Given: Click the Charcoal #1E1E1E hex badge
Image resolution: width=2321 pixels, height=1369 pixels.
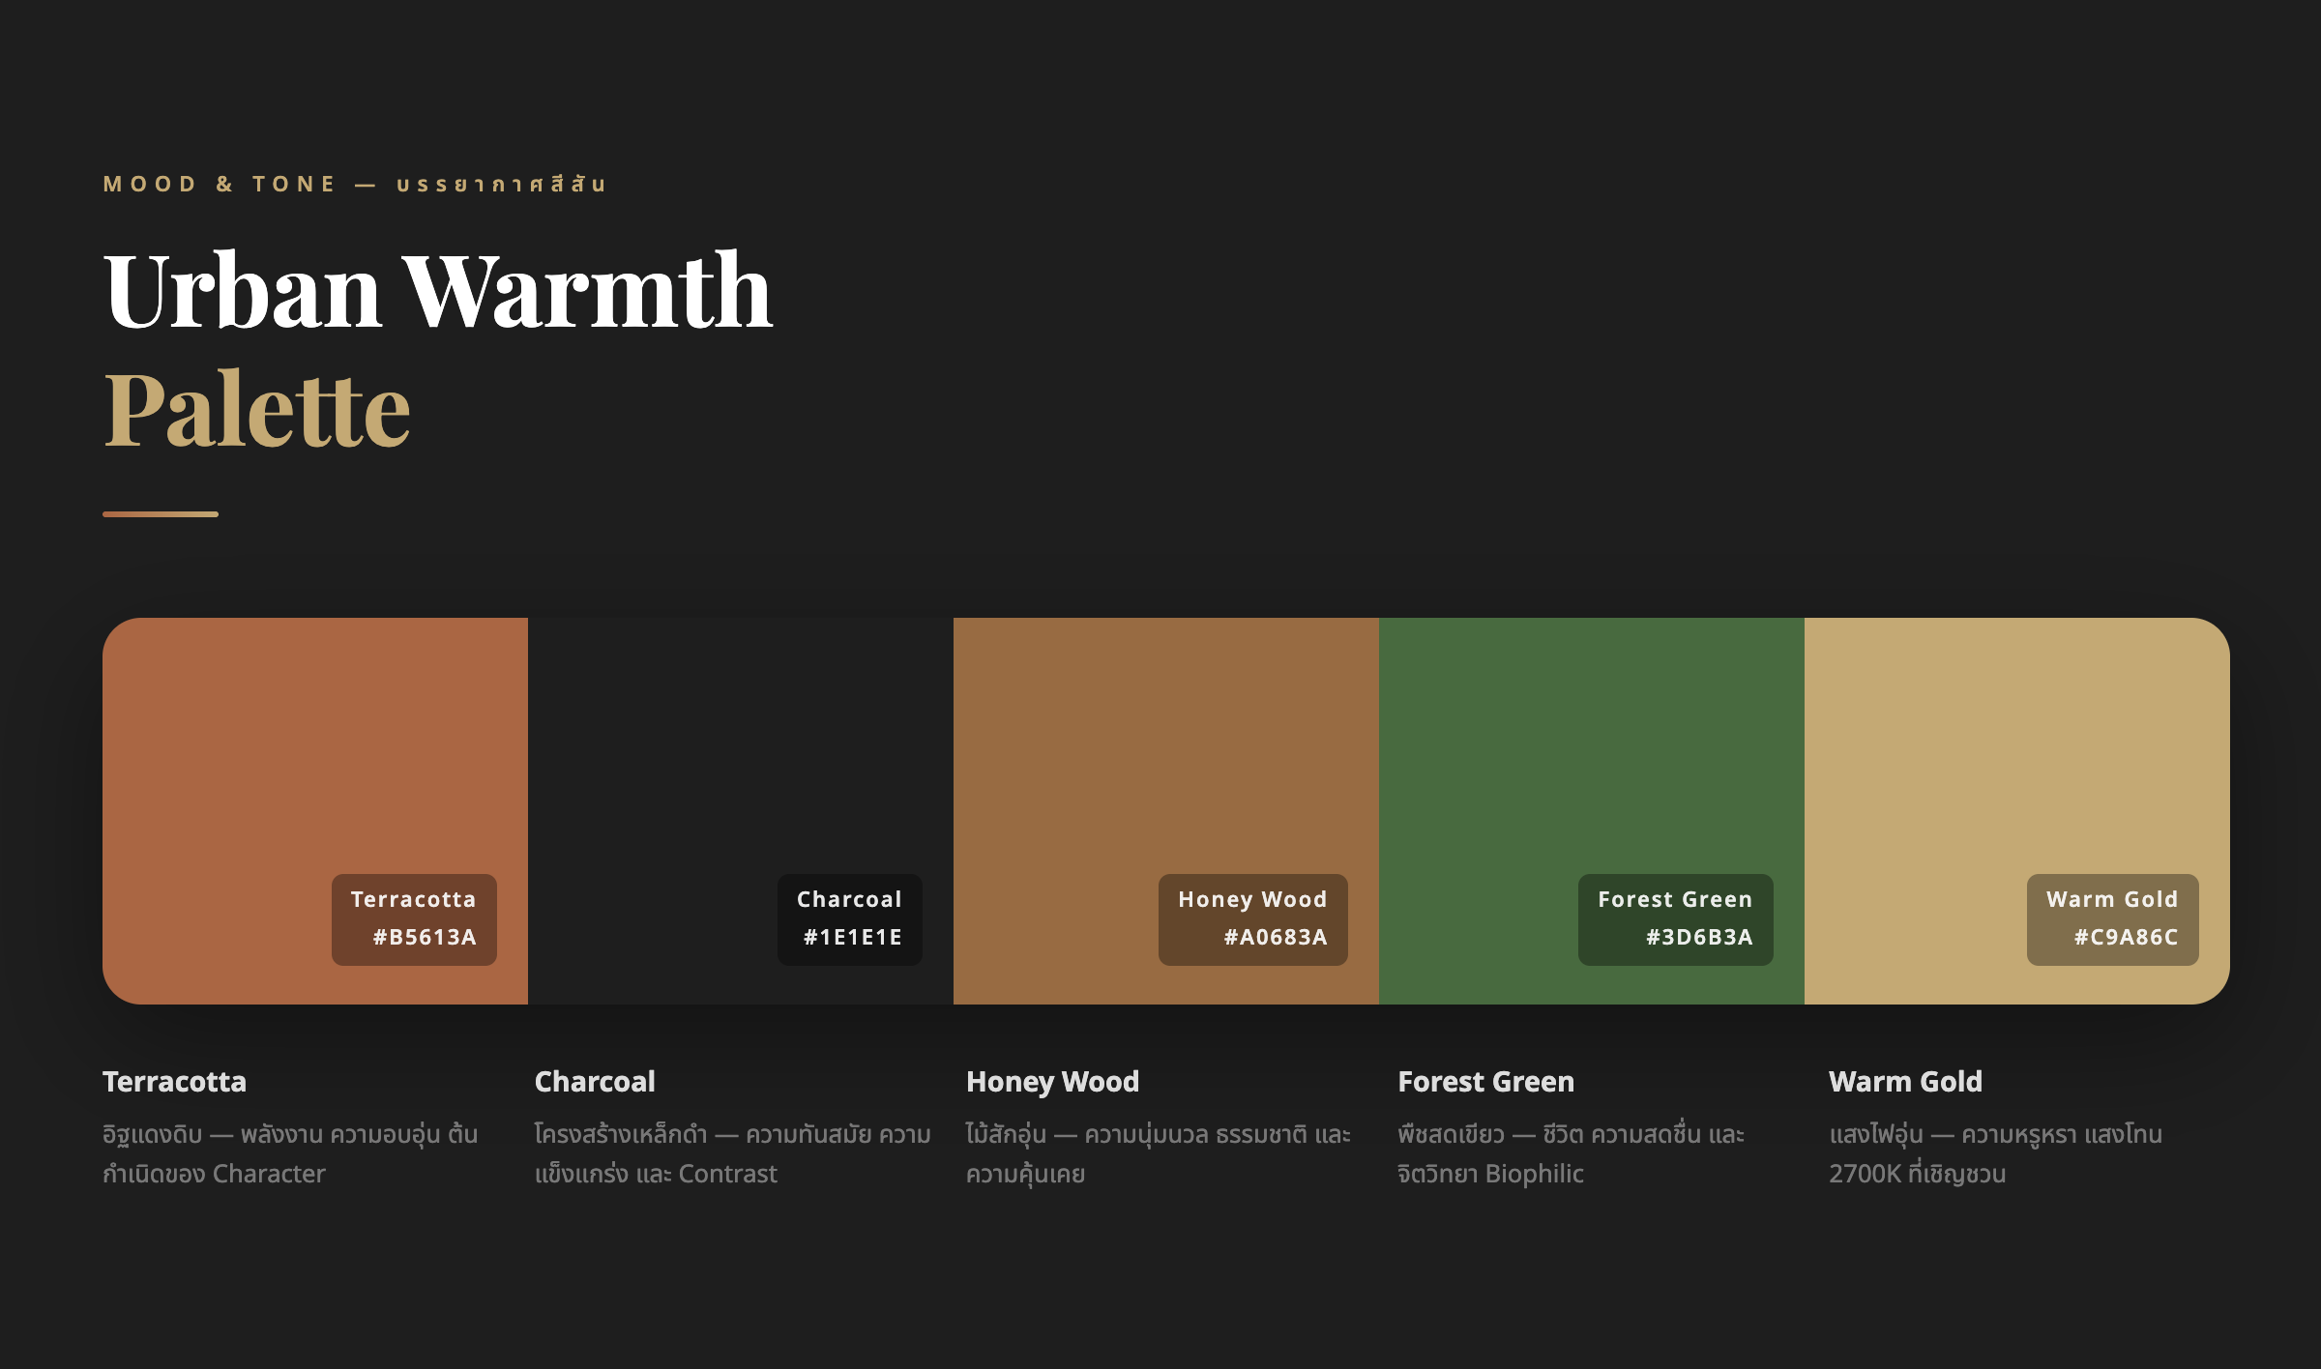Looking at the screenshot, I should pos(850,919).
